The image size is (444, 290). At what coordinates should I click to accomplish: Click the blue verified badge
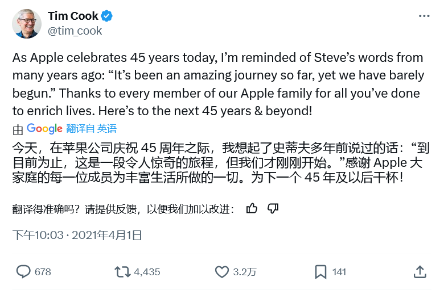click(106, 15)
